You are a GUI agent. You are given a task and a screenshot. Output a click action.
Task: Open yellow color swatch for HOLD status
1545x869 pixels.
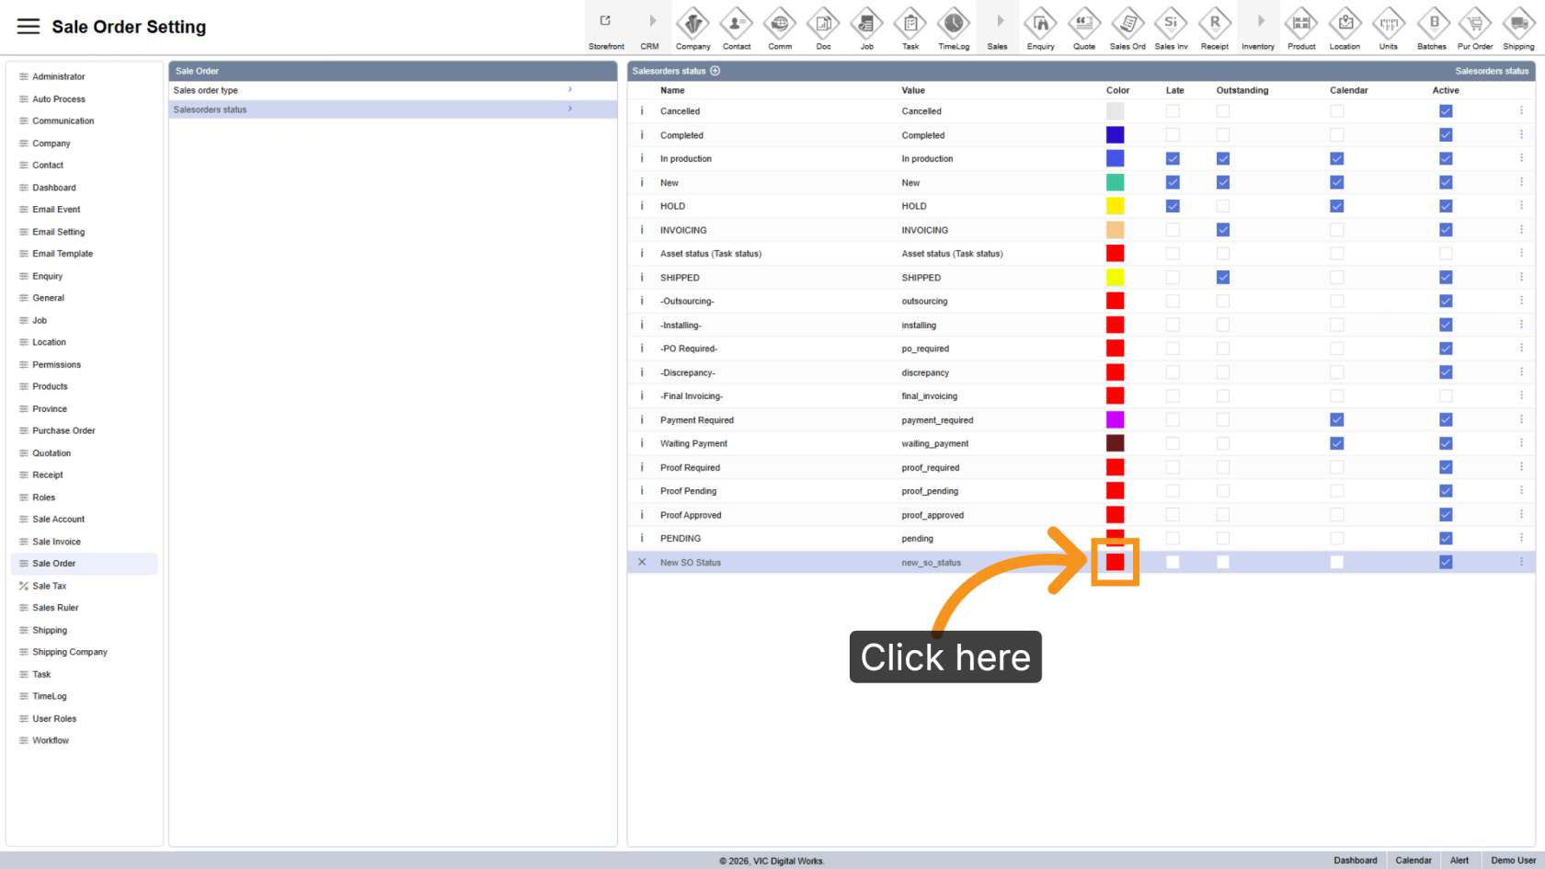tap(1115, 206)
